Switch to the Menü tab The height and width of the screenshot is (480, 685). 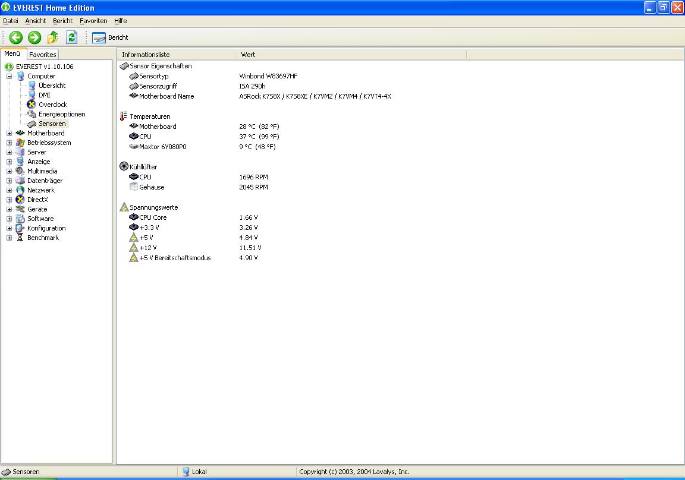tap(12, 53)
